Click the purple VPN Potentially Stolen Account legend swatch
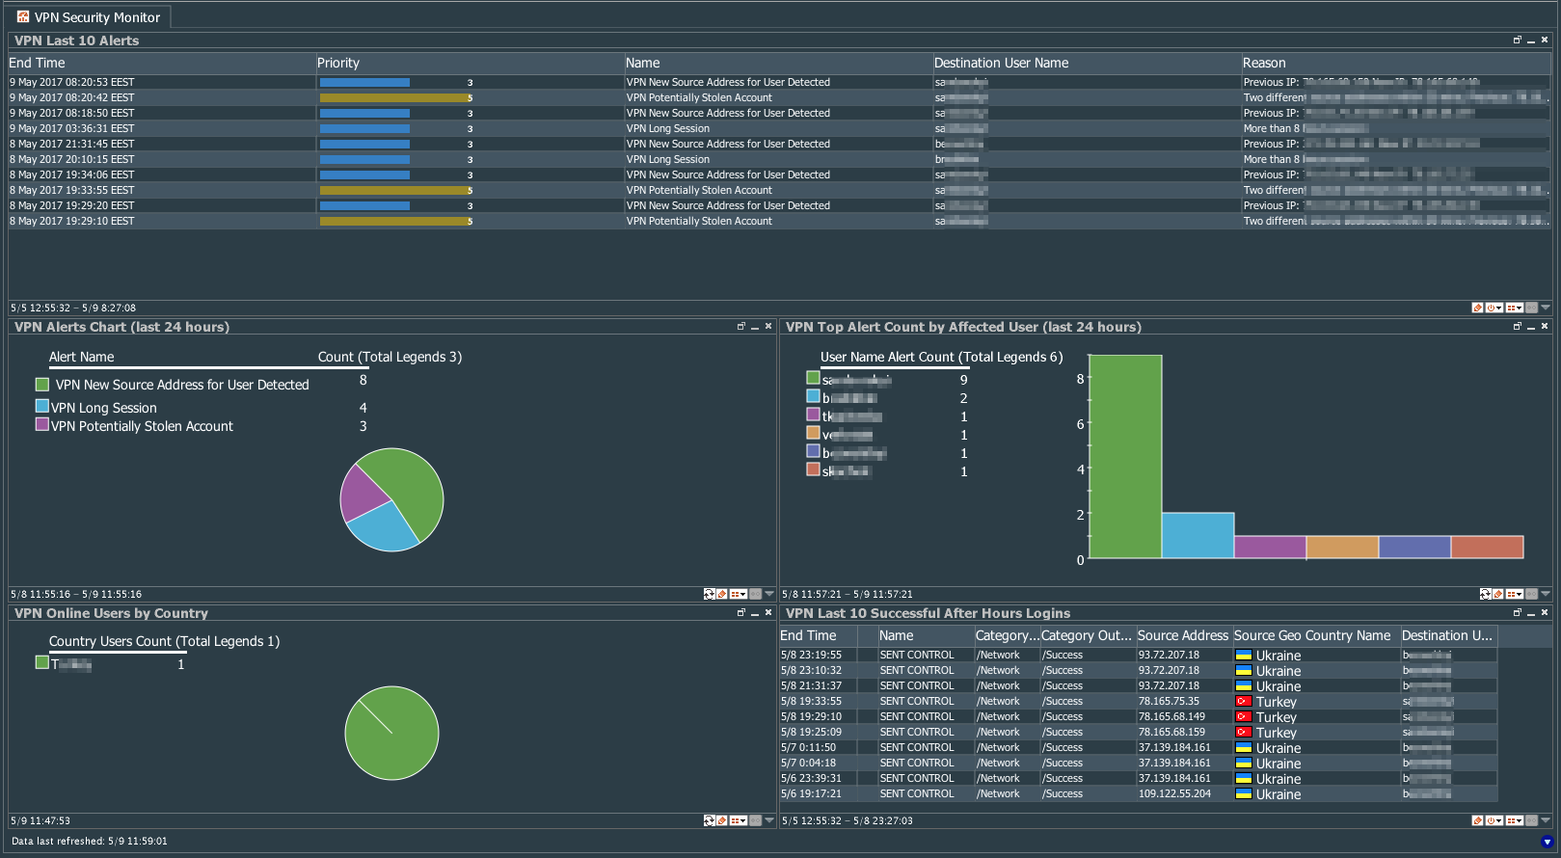 point(42,424)
